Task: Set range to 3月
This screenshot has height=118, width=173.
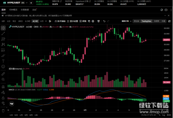Action: point(26,115)
